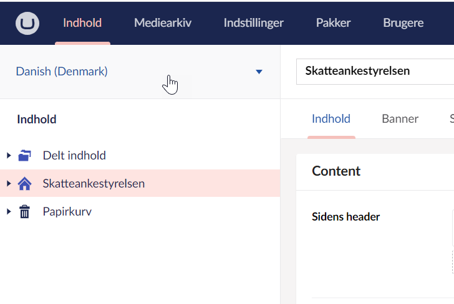Click the Skatteankestyrelsen page name field
454x304 pixels.
(374, 71)
